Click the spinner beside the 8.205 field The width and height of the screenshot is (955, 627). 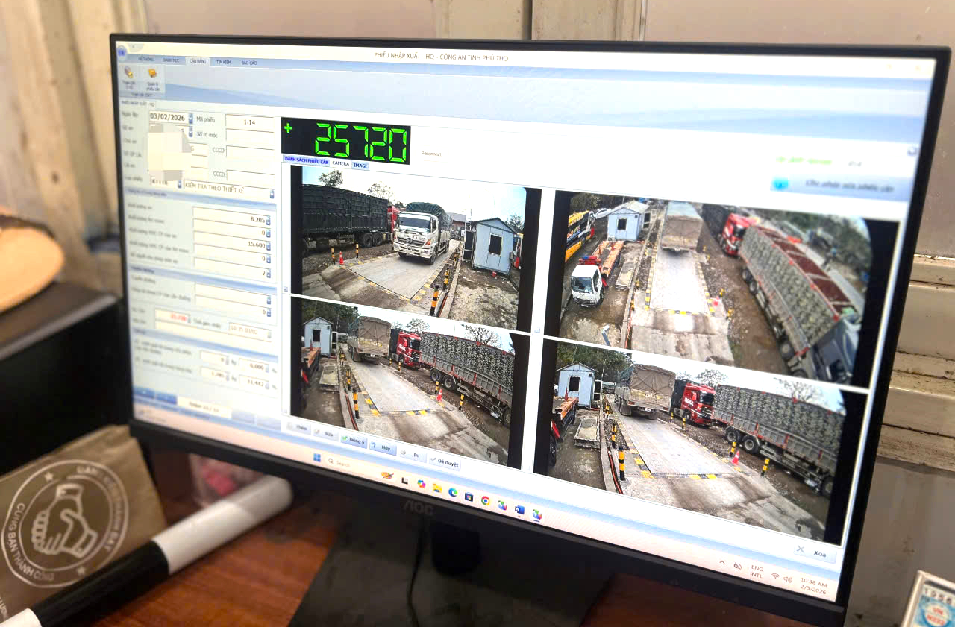click(x=269, y=221)
